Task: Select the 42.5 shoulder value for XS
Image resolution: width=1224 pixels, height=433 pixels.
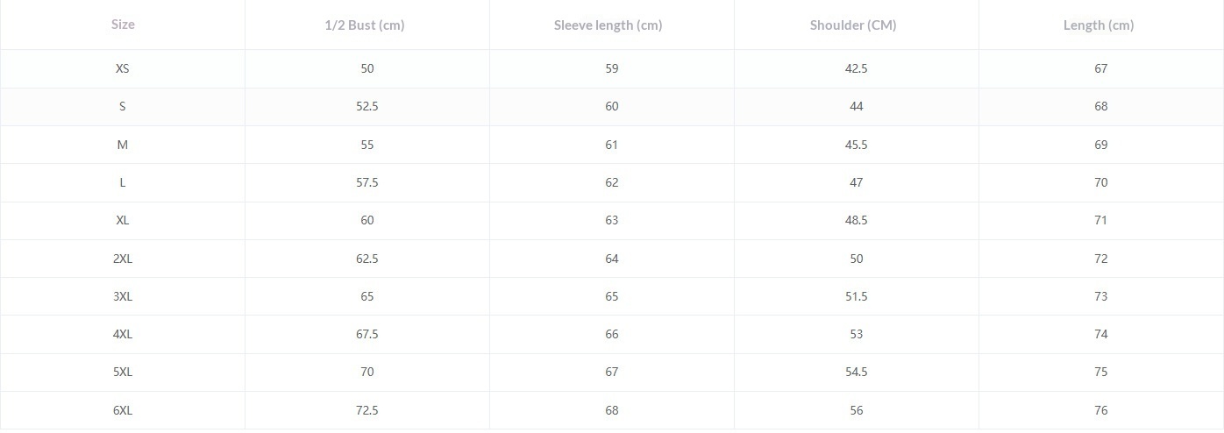Action: click(x=856, y=68)
